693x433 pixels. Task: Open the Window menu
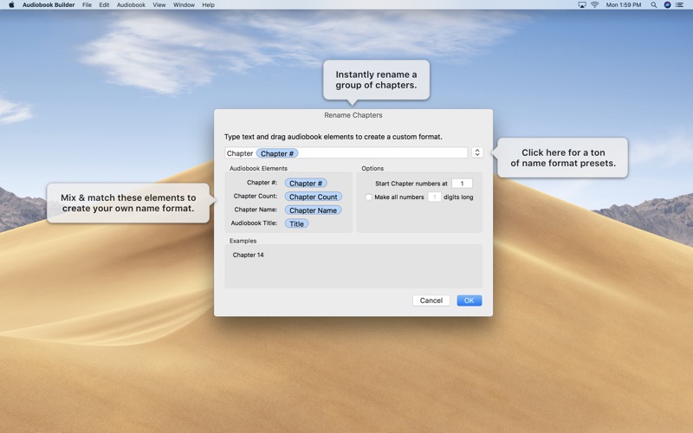184,5
